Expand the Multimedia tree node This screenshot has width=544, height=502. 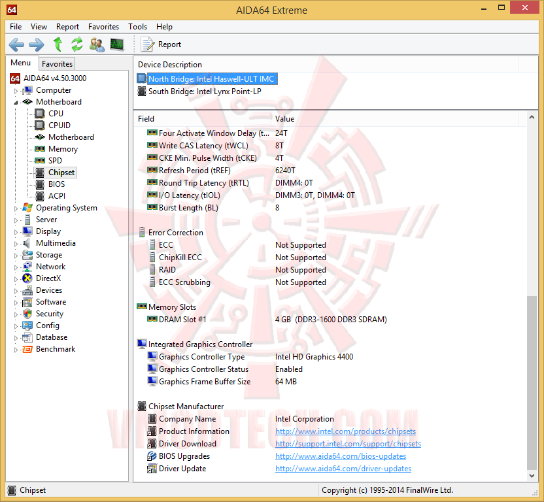[16, 244]
